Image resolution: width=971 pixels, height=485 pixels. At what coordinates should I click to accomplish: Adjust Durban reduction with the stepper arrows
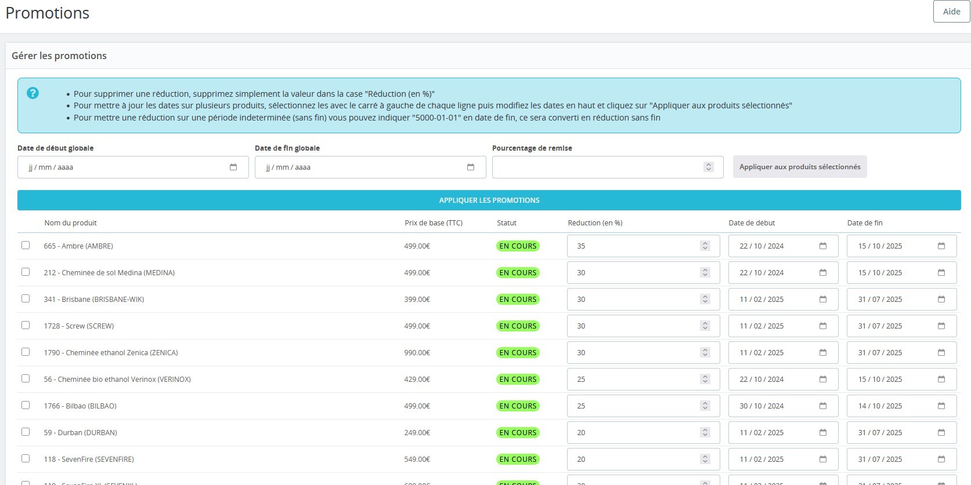(x=705, y=432)
